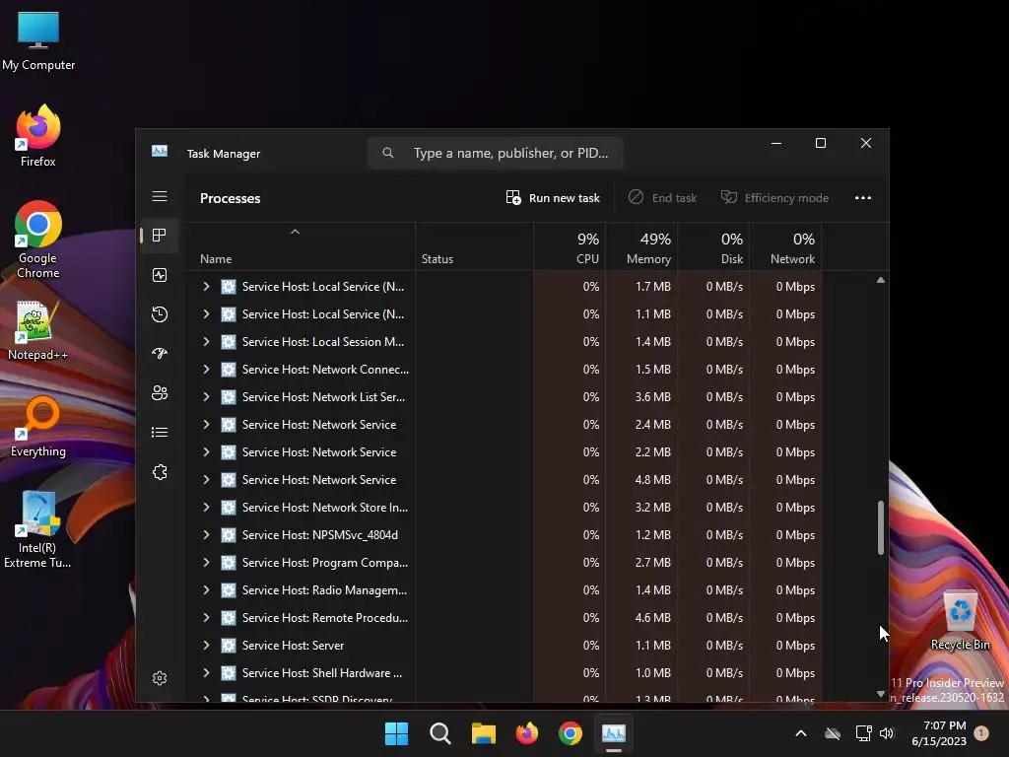Screen dimensions: 1009x757
Task: Open Startup apps page in sidebar
Action: pos(160,354)
